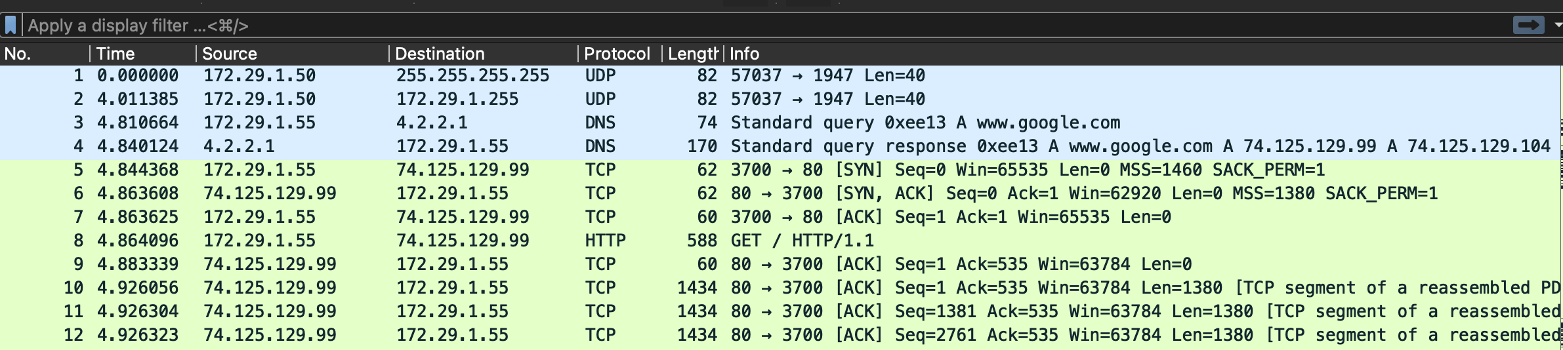Click the HTTP protocol cell
The image size is (1563, 350).
click(x=605, y=241)
